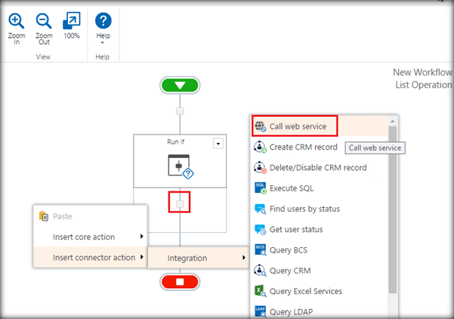Select Query LDAP action

tap(320, 311)
